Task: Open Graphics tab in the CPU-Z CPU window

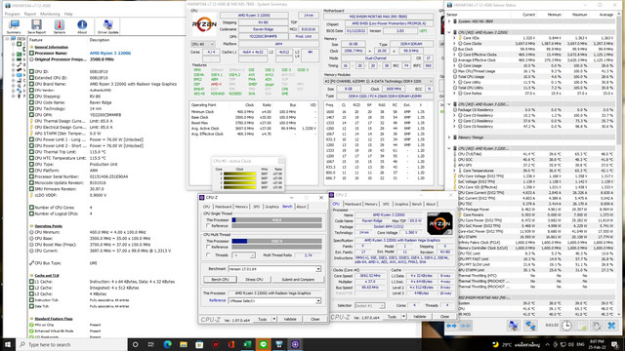Action: coord(401,204)
